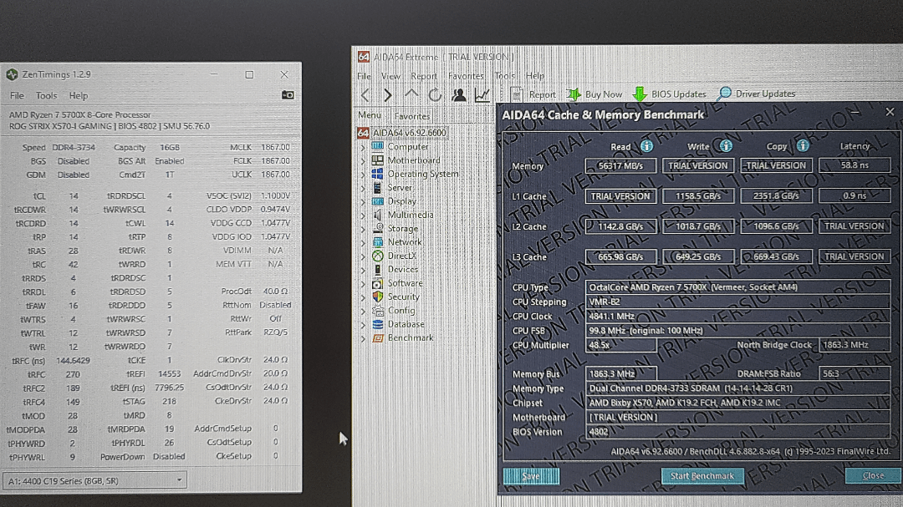Click the AIDA64 user profile toolbar icon
The height and width of the screenshot is (507, 903).
459,95
